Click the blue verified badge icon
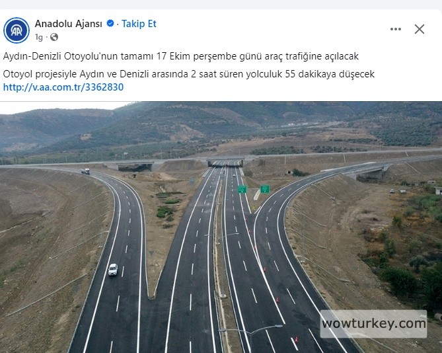Image resolution: width=442 pixels, height=353 pixels. 110,23
